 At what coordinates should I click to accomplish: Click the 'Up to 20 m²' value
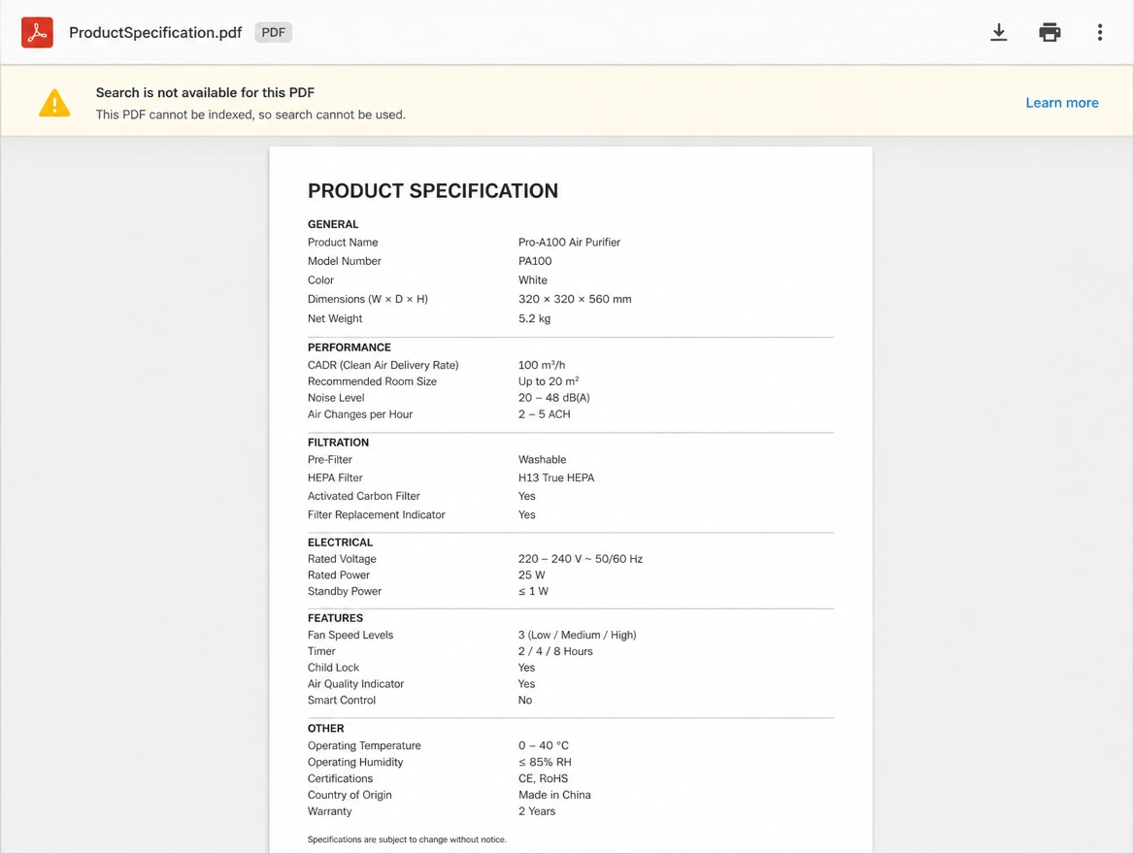click(x=549, y=381)
